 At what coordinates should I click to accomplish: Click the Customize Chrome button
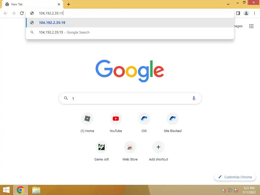(235, 177)
